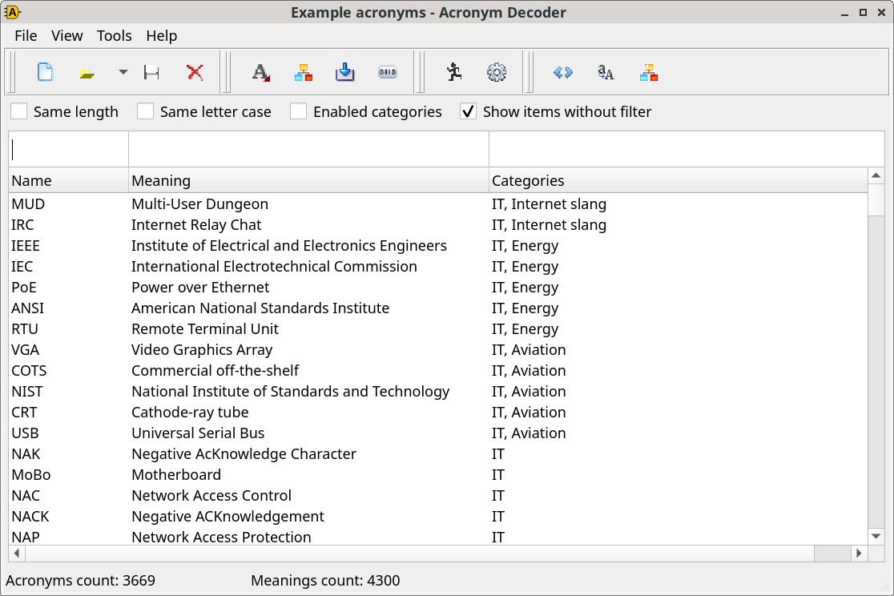Open the Tools menu
Viewport: 894px width, 596px height.
coord(114,35)
